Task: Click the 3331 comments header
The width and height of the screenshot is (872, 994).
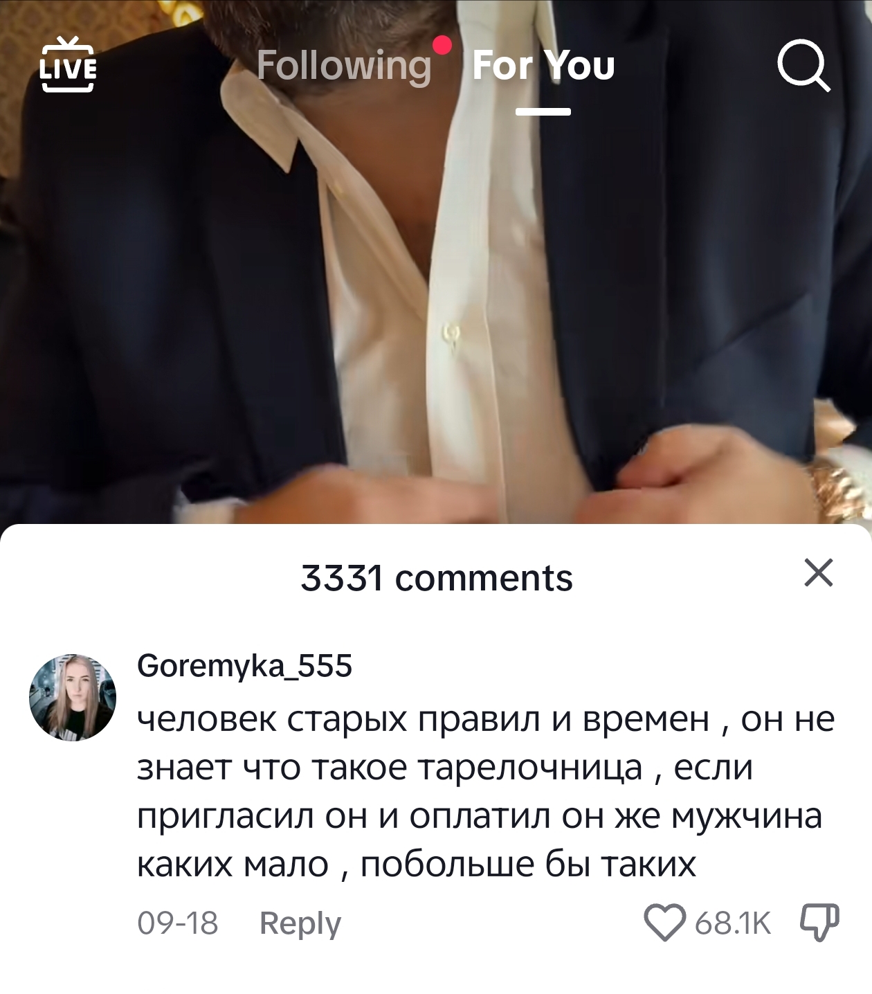Action: [x=437, y=578]
